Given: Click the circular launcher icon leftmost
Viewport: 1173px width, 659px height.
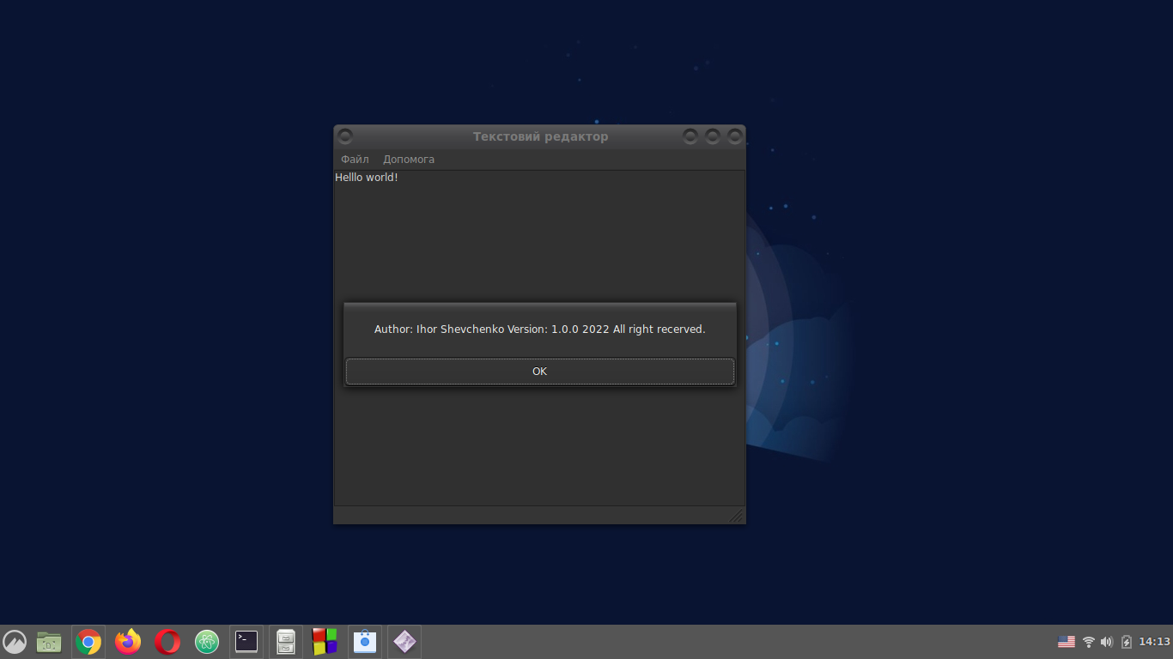Looking at the screenshot, I should coord(15,641).
